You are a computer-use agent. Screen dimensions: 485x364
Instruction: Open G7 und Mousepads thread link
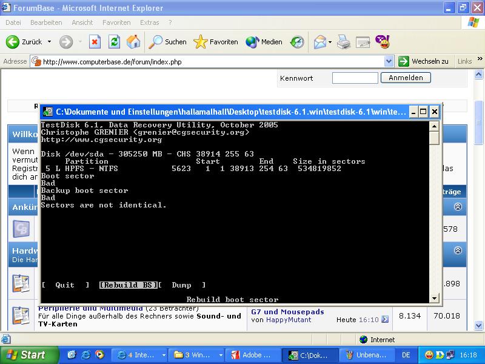(287, 312)
